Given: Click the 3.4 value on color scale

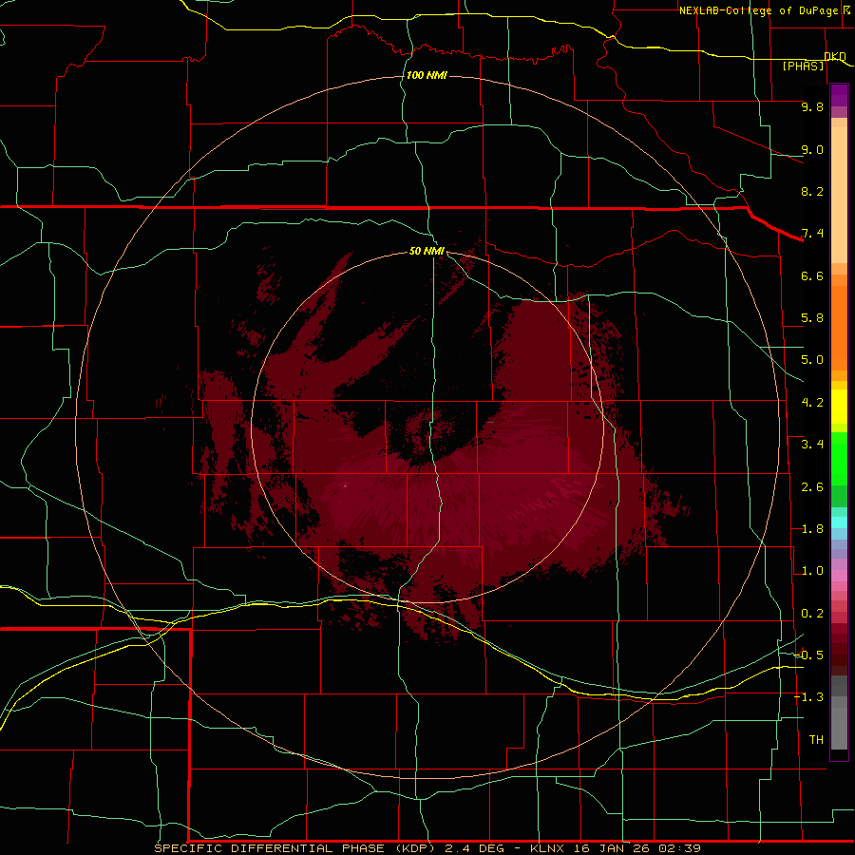Looking at the screenshot, I should click(812, 445).
